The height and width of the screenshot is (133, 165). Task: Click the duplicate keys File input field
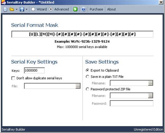tap(50, 86)
